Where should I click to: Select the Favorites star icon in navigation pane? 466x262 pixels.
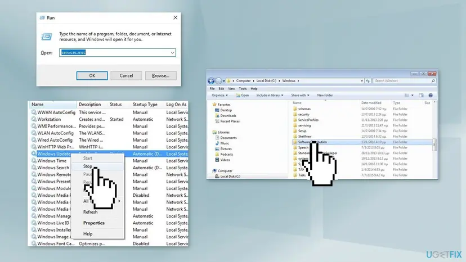point(214,105)
